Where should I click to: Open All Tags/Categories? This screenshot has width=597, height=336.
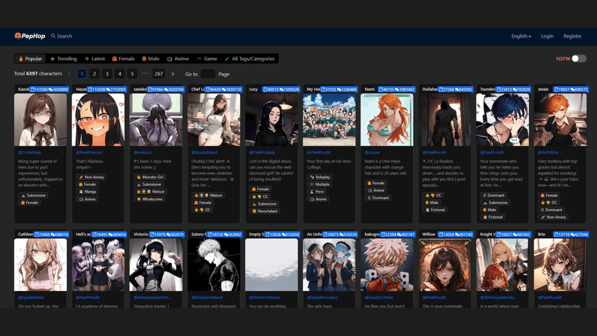250,59
